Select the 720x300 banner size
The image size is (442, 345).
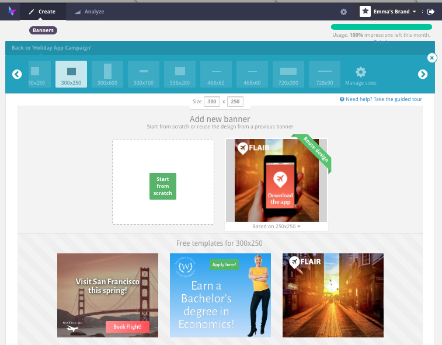coord(288,74)
